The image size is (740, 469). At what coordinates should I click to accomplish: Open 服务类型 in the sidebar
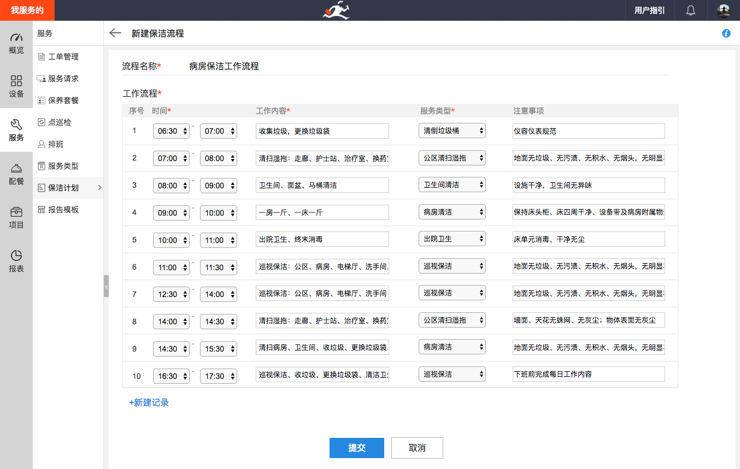coord(63,166)
